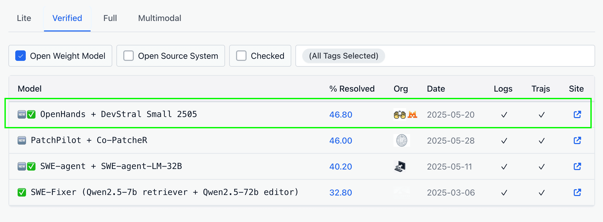This screenshot has height=222, width=603.
Task: Open external site link for SWE-agent-LM-32B
Action: [x=577, y=166]
